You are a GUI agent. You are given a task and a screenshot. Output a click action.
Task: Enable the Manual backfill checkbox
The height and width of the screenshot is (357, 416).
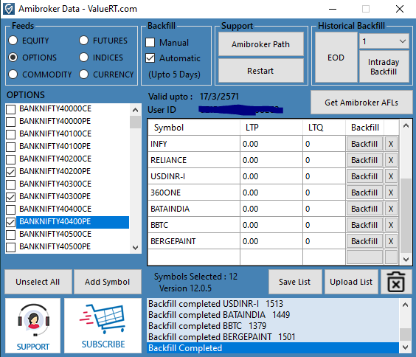(x=150, y=42)
